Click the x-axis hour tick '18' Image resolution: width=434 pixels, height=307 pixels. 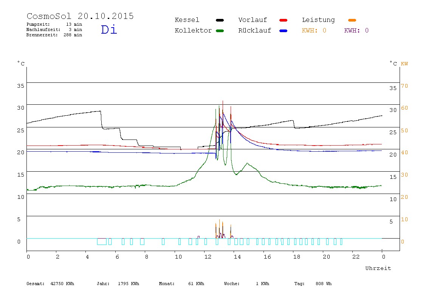pos(297,257)
